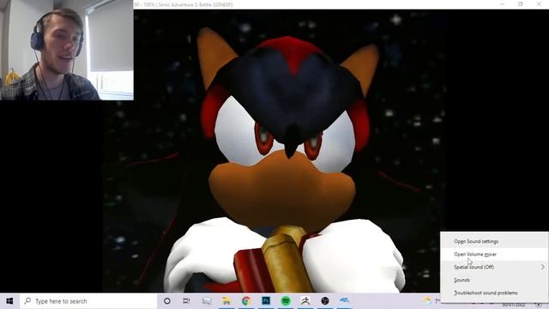Image resolution: width=549 pixels, height=309 pixels.
Task: Close the Sonic Adventure 2 Battle window
Action: pyautogui.click(x=539, y=4)
